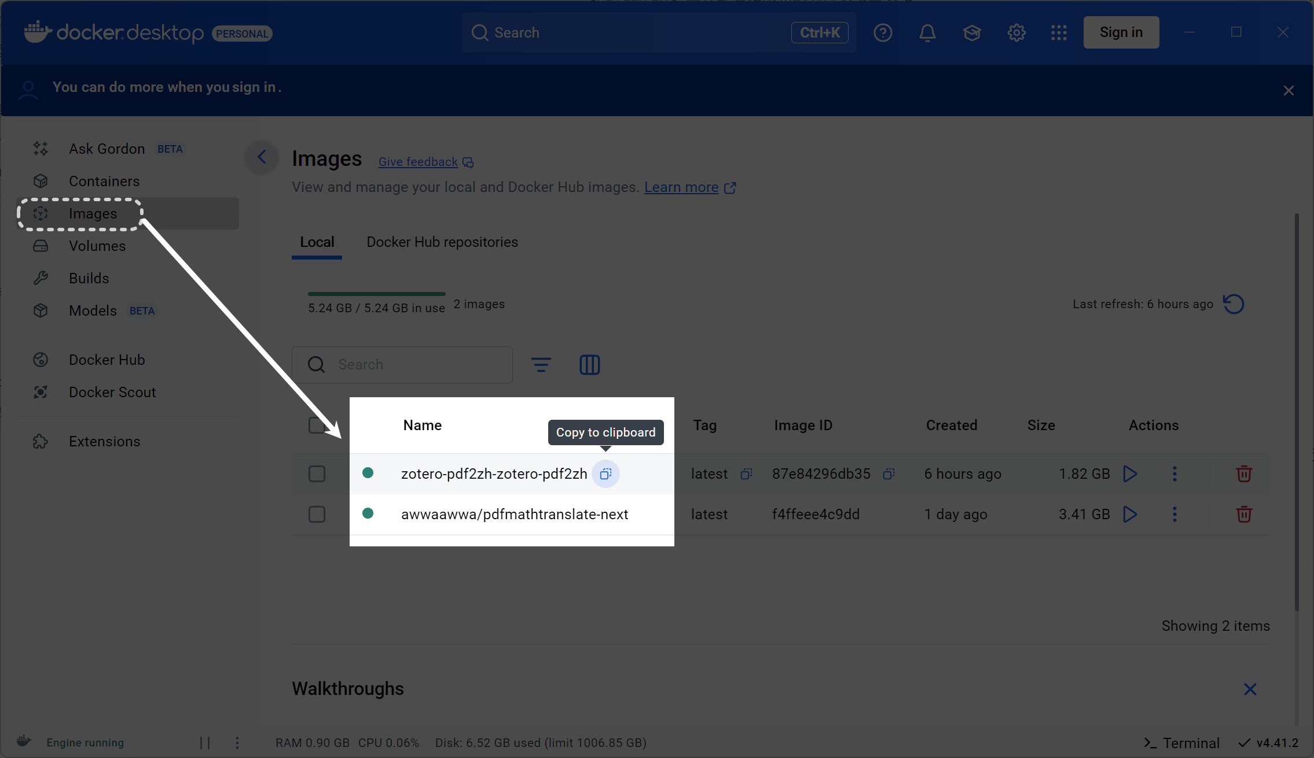Check the awwaawwa/pdfmathtranslate-next row checkbox
1314x758 pixels.
[317, 515]
